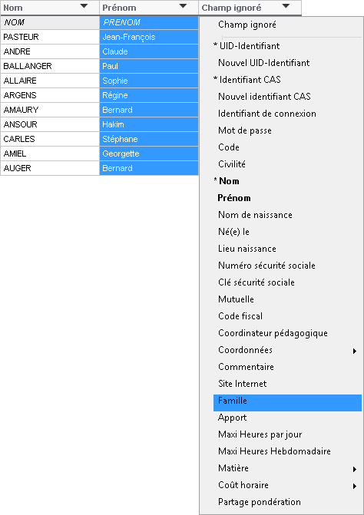Open the Prénom column dropdown arrow
The image size is (364, 515).
(183, 6)
